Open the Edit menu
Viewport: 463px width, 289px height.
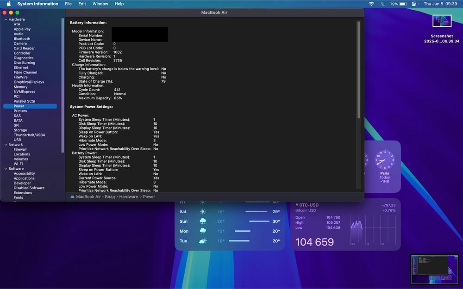[82, 4]
